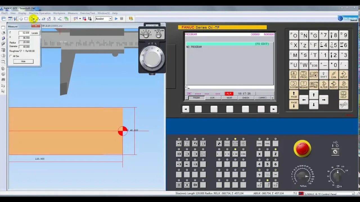The image size is (360, 202).
Task: Click the spindle speed override dial
Action: (337, 176)
